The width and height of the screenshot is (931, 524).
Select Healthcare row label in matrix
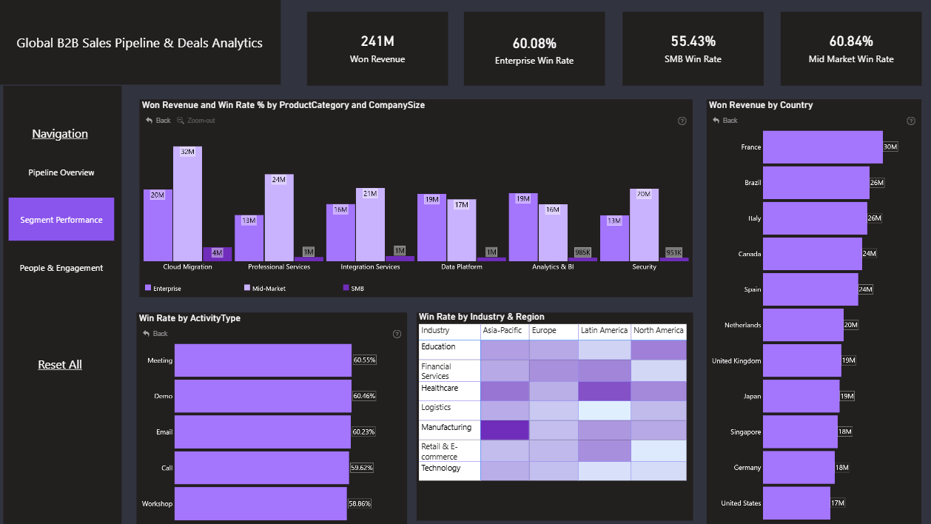tap(450, 391)
